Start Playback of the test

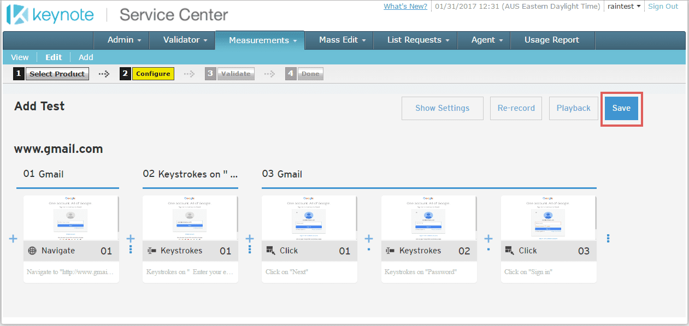coord(574,108)
